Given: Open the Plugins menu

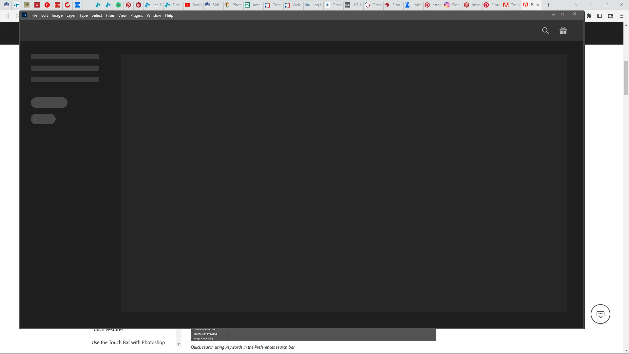Looking at the screenshot, I should (136, 15).
